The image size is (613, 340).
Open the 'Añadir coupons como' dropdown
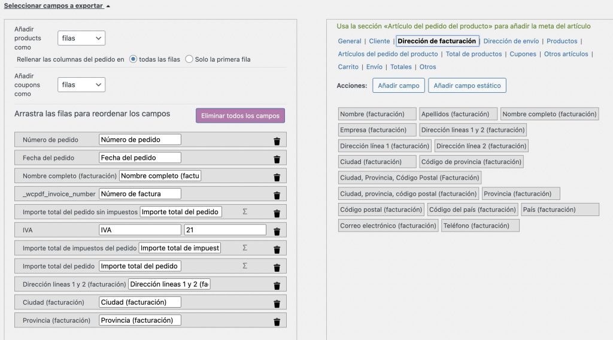click(x=82, y=85)
